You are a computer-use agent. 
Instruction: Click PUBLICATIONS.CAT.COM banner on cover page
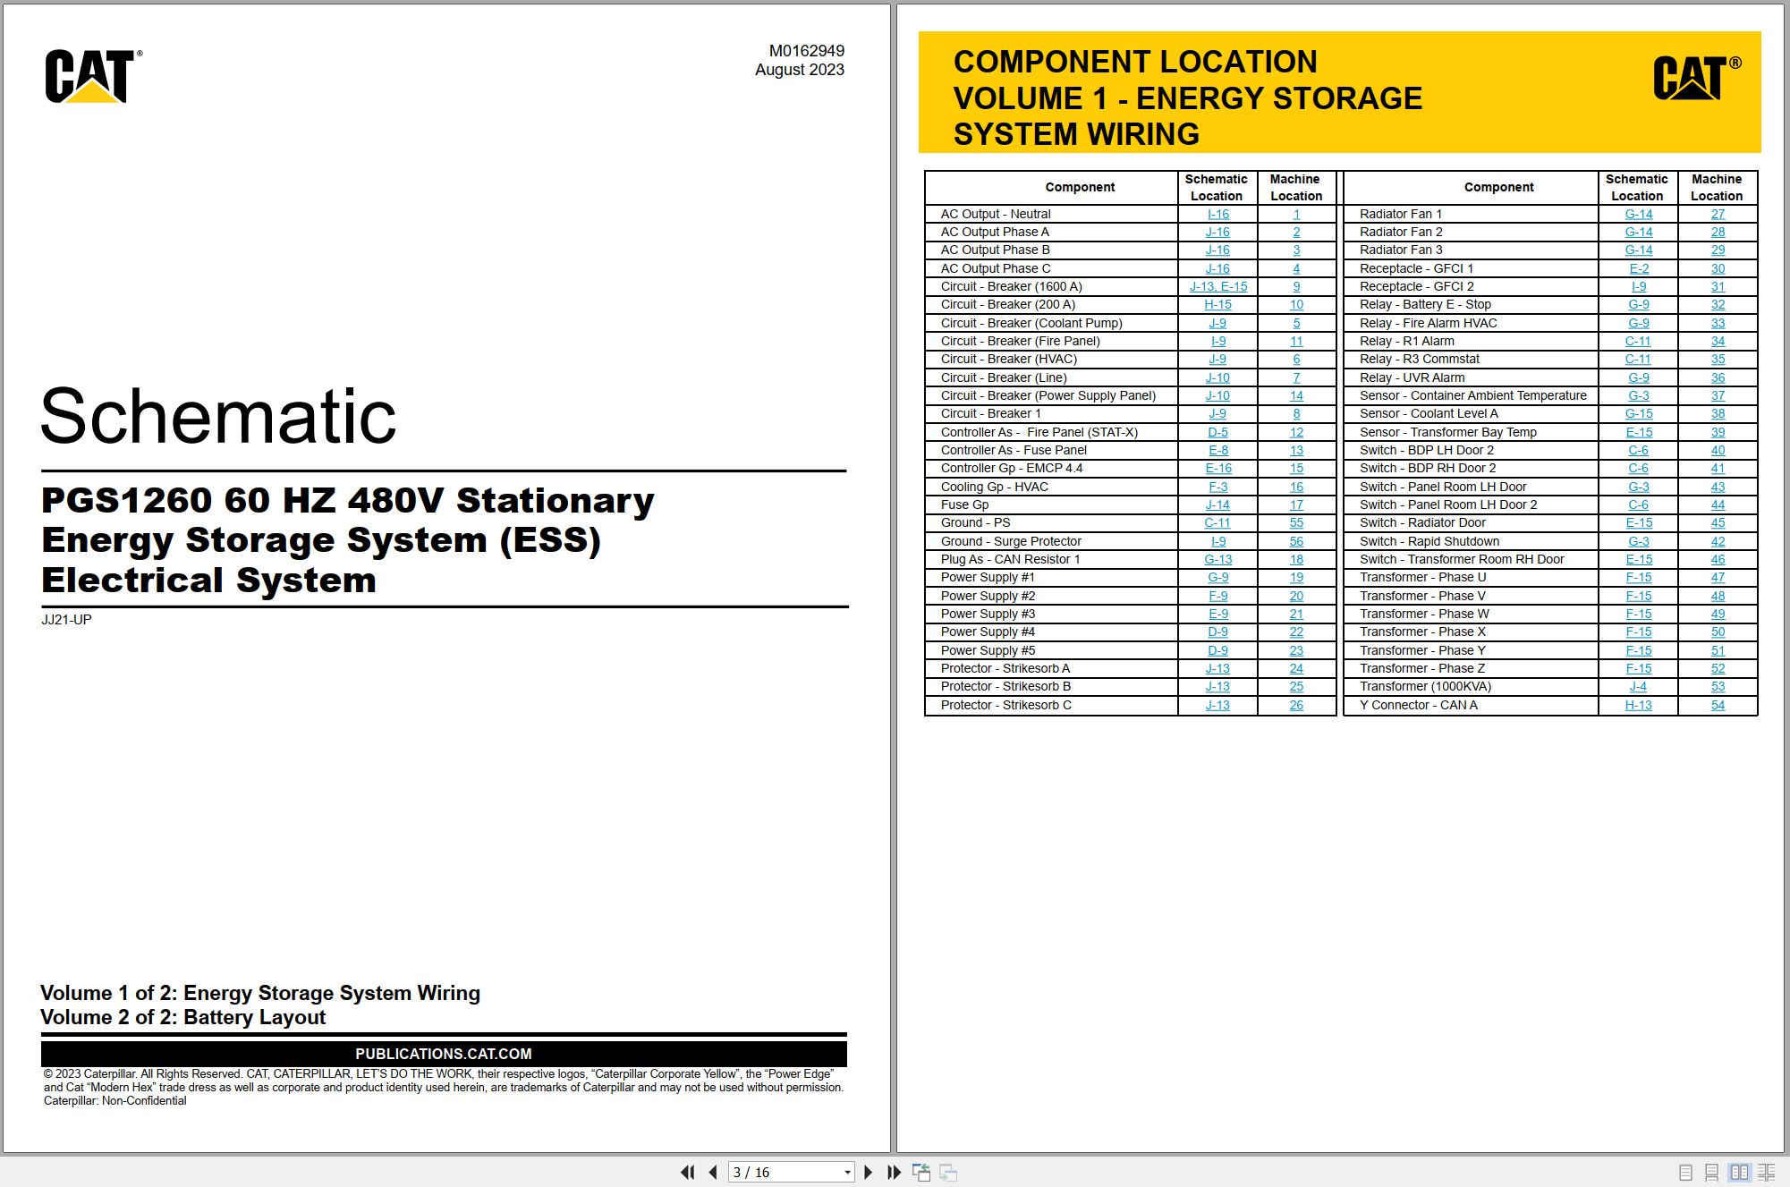pos(444,1054)
